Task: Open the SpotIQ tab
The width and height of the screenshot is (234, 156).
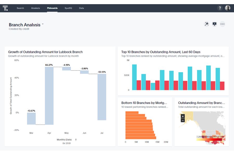Action: point(68,8)
